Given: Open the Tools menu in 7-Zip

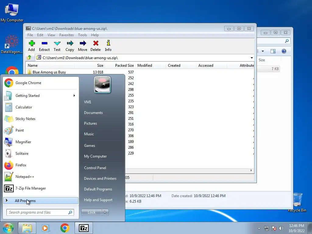Looking at the screenshot, I should pyautogui.click(x=82, y=35).
